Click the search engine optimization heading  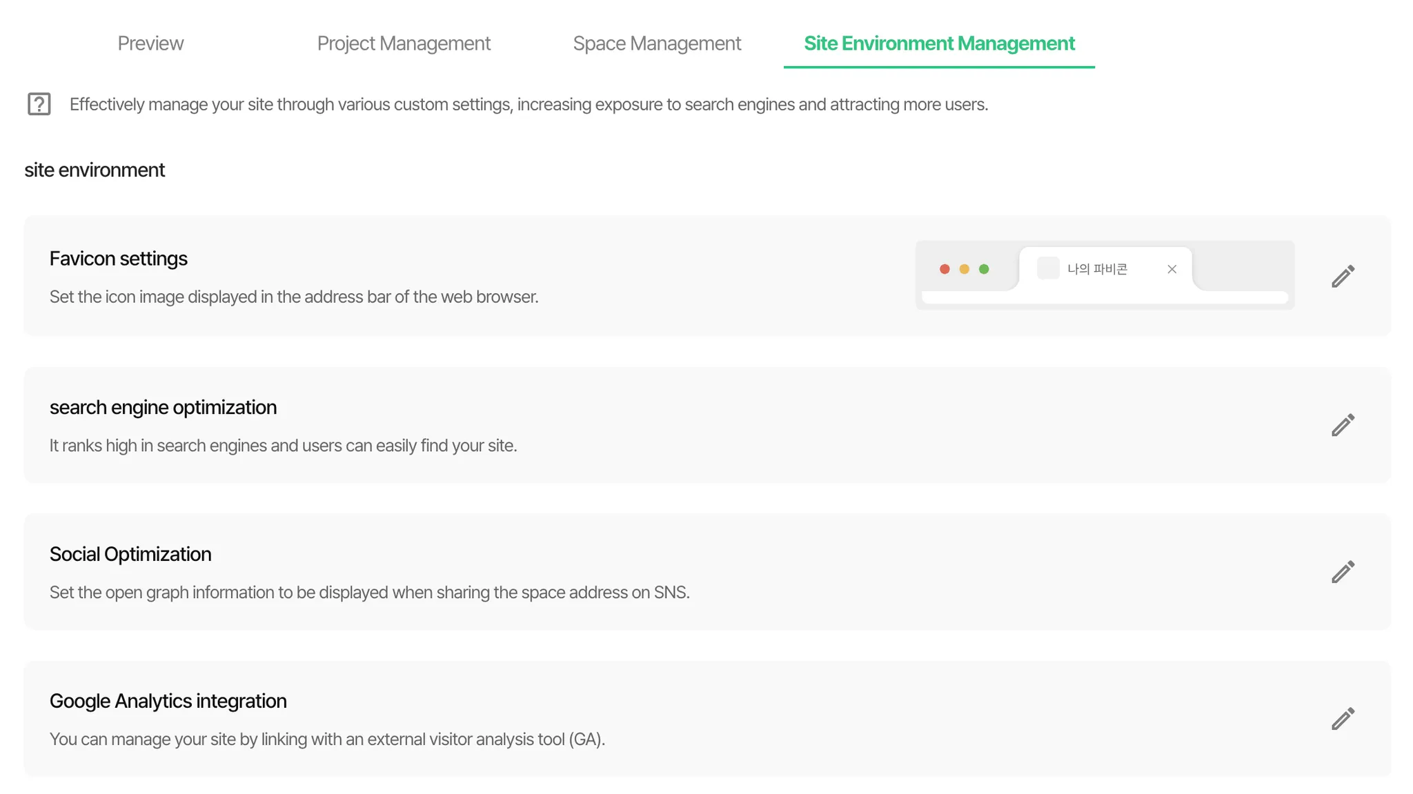point(163,408)
